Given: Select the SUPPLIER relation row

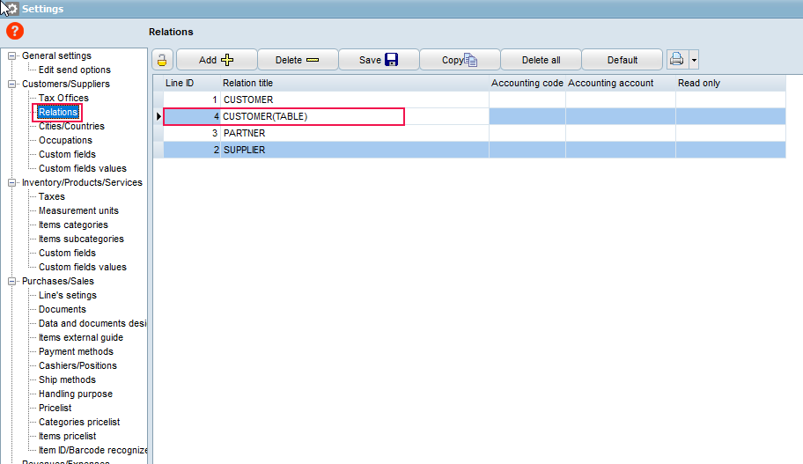Looking at the screenshot, I should coord(352,150).
